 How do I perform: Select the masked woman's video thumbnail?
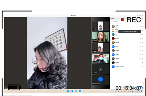[100, 58]
